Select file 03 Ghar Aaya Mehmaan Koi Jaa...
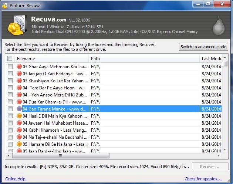This screenshot has width=233, height=184. tap(55, 67)
